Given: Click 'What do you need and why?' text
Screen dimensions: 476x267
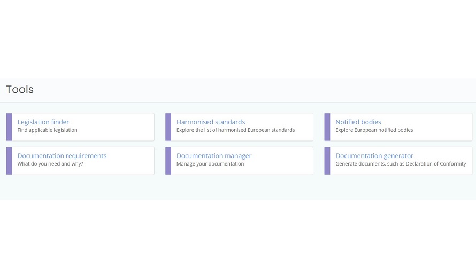Looking at the screenshot, I should [x=50, y=164].
